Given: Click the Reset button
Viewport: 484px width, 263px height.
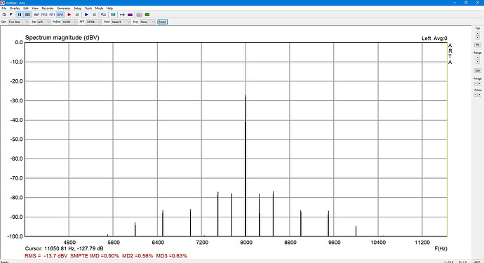Looking at the screenshot, I should click(162, 22).
